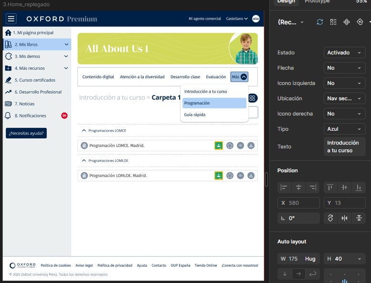Open the Icono izquierda dropdown
This screenshot has width=371, height=283.
pos(345,83)
